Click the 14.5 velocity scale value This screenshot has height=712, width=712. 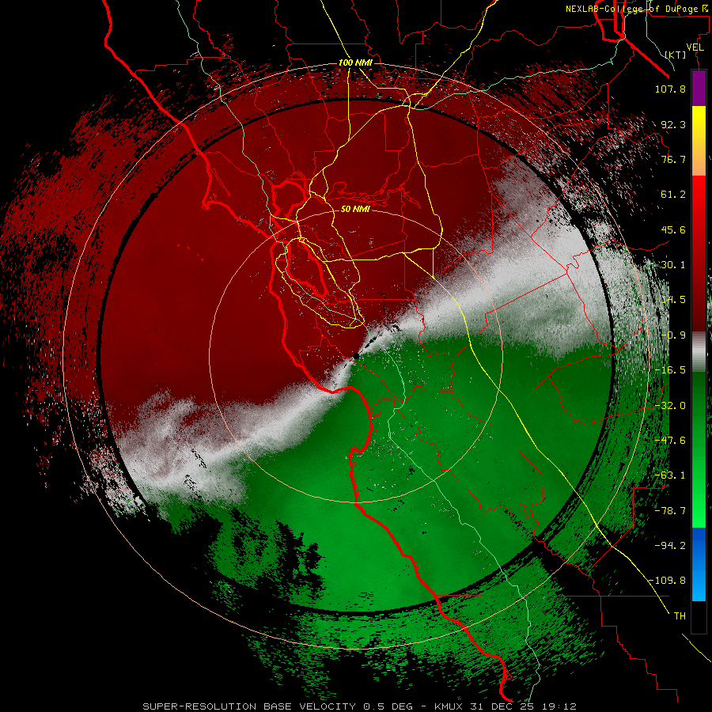tap(673, 300)
